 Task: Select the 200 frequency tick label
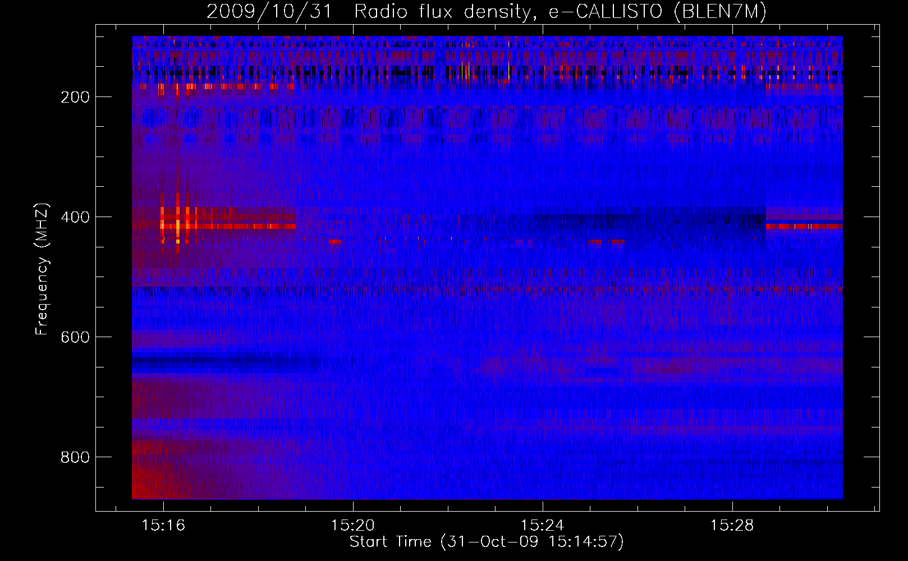[75, 97]
